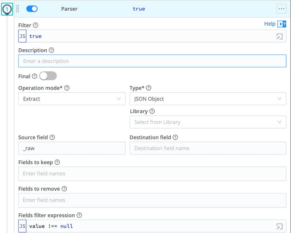Click the help icon next to Description
The width and height of the screenshot is (291, 233).
(x=51, y=50)
